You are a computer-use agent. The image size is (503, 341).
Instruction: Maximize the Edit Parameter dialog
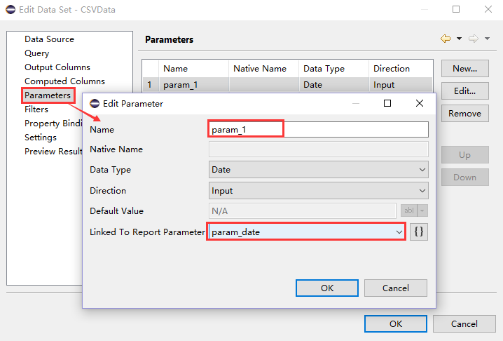(387, 103)
